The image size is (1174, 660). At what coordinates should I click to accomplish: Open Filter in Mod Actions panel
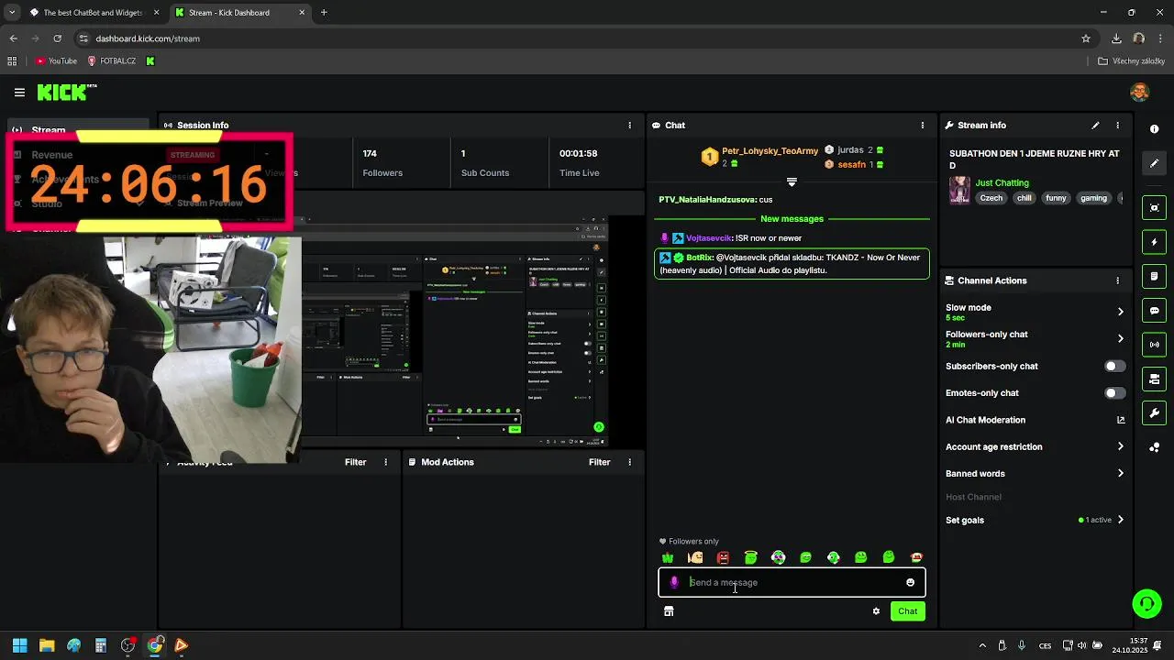click(599, 462)
